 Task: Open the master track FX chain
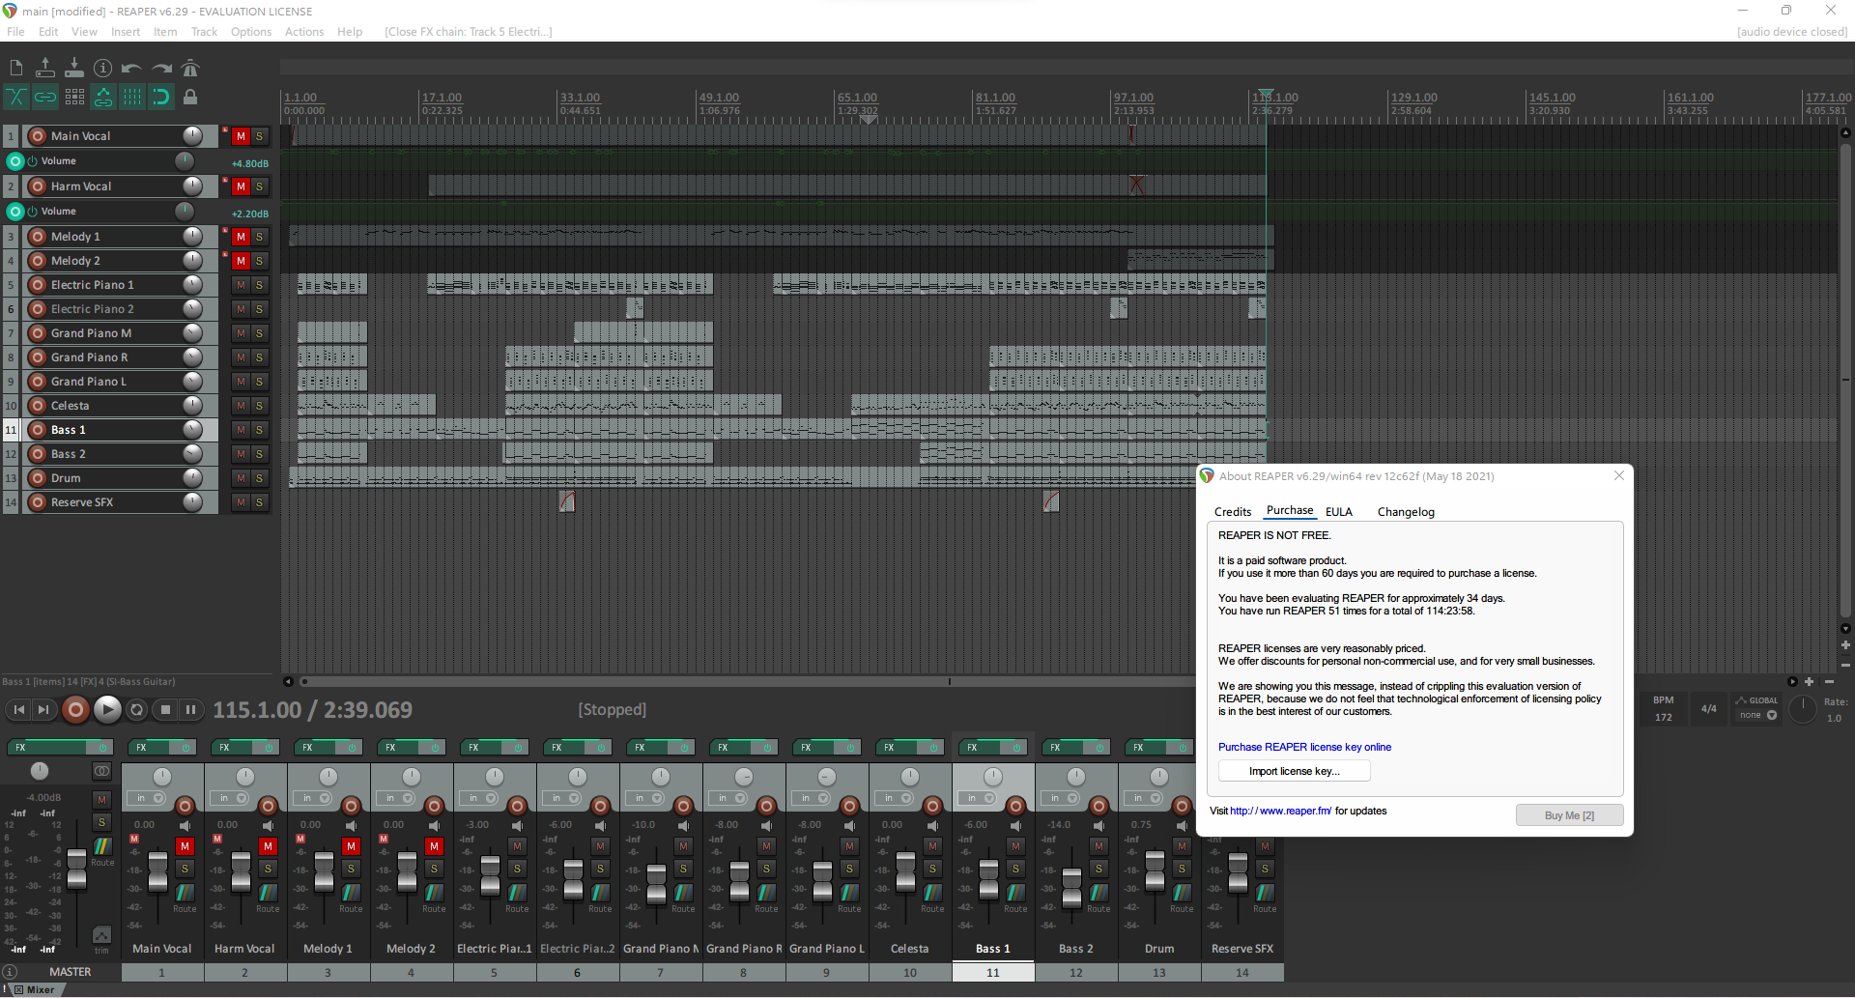coord(46,748)
